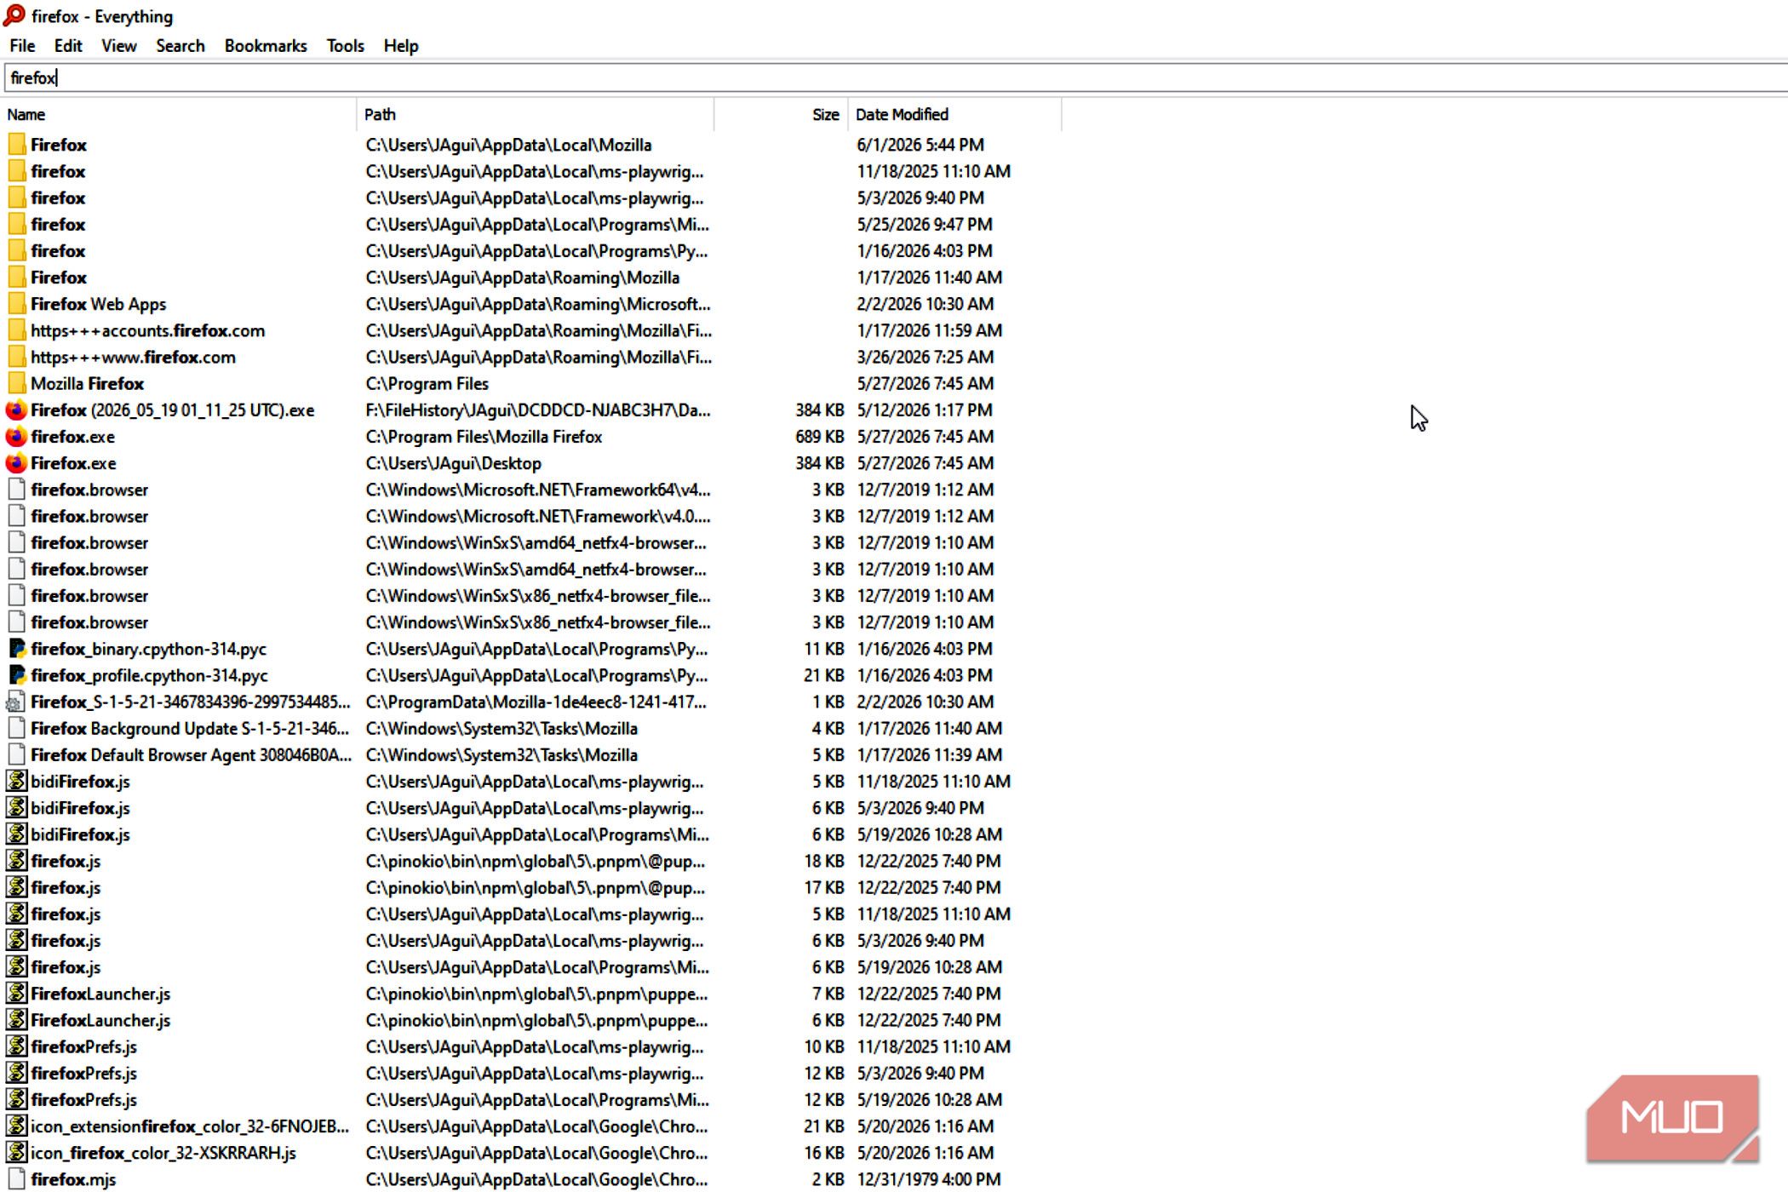Select the Mozilla Firefox folder icon
Screen dimensions: 1788x1192
coord(16,383)
